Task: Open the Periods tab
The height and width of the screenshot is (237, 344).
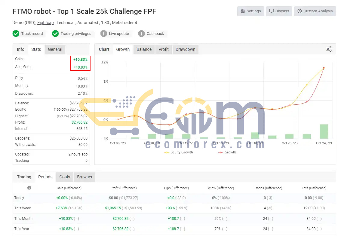Action: tap(45, 177)
